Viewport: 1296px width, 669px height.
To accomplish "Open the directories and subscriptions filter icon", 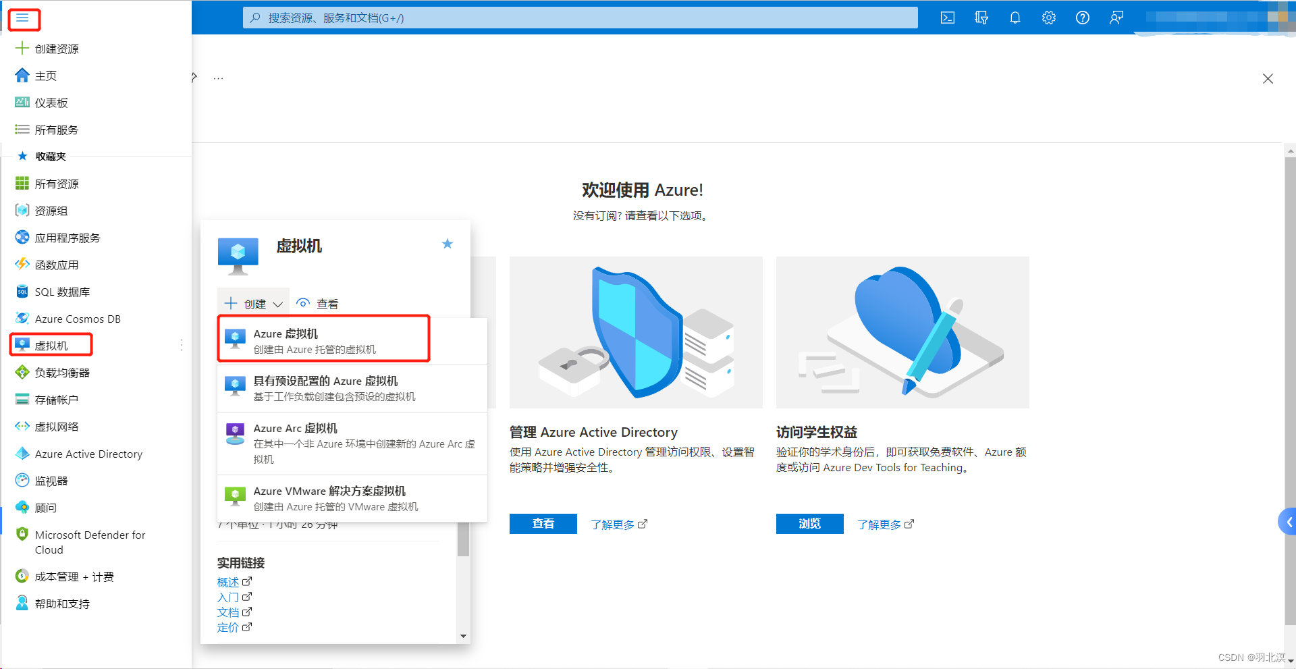I will tap(981, 18).
